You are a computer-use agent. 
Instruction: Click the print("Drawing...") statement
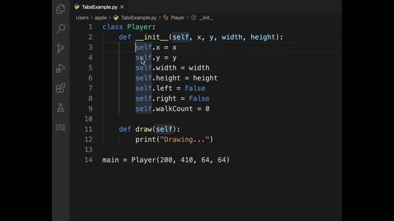[174, 139]
